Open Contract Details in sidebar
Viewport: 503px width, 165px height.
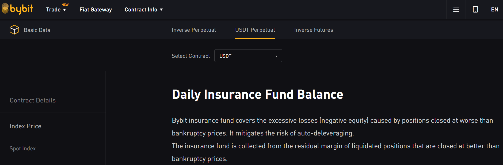(33, 100)
